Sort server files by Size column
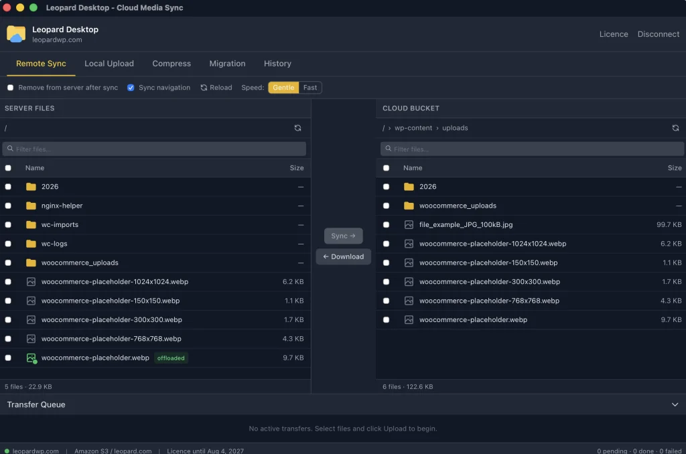Screen dimensions: 686x454 click(x=297, y=168)
